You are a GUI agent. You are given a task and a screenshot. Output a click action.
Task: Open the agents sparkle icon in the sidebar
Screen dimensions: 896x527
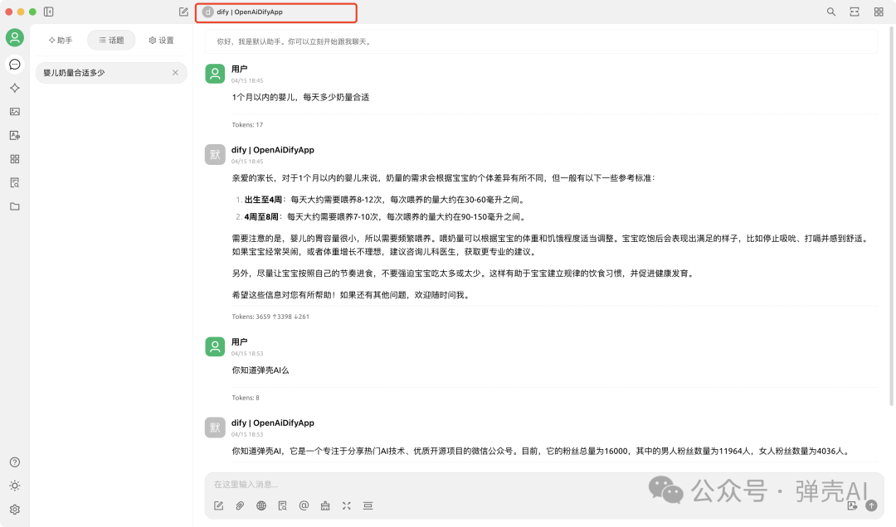(15, 88)
